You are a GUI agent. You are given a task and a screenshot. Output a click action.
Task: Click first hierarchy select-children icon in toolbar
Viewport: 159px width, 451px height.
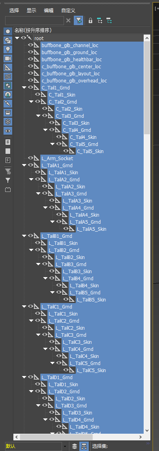(99, 20)
